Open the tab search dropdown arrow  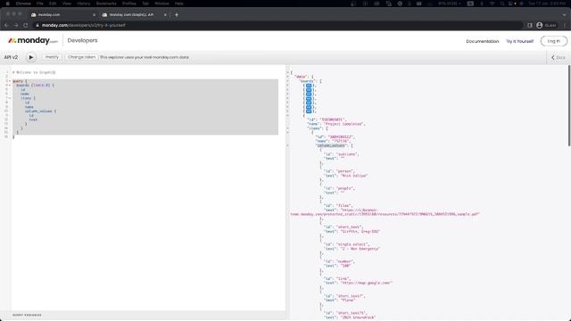click(564, 15)
